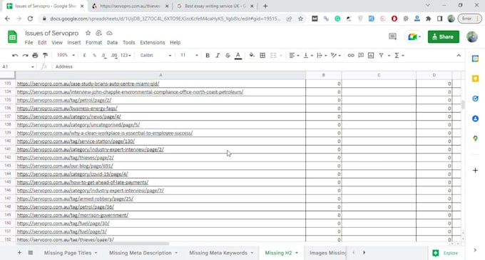Open Tasks in the side panel
Image resolution: width=485 pixels, height=260 pixels.
tap(476, 99)
